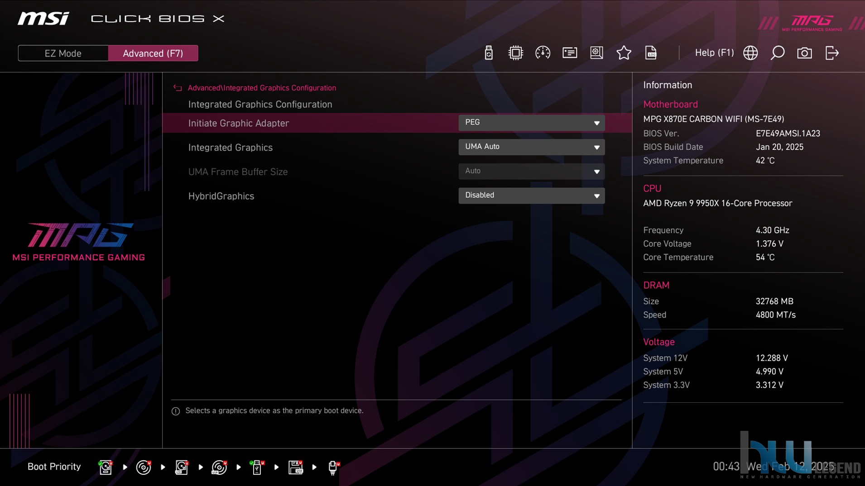The width and height of the screenshot is (865, 486).
Task: Select the network boot device icon
Action: tap(333, 467)
